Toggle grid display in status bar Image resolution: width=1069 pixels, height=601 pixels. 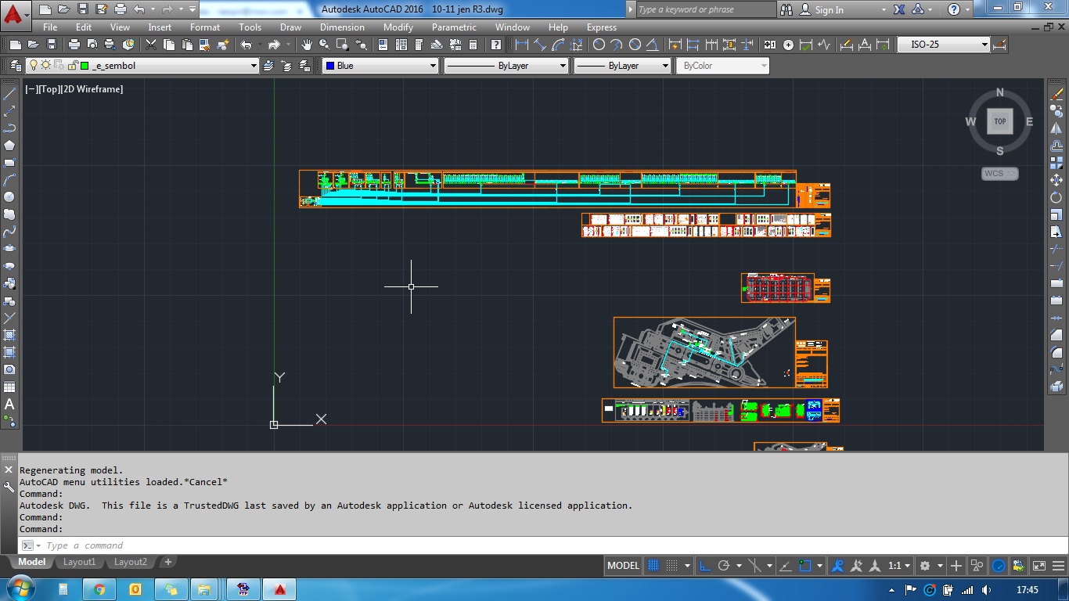tap(653, 566)
